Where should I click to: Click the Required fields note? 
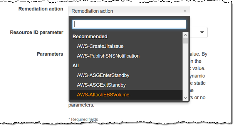click(83, 119)
